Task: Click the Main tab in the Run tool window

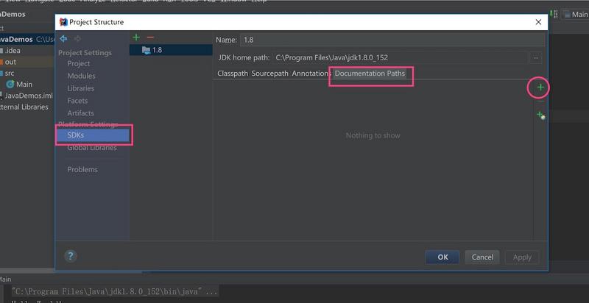Action: click(x=6, y=279)
